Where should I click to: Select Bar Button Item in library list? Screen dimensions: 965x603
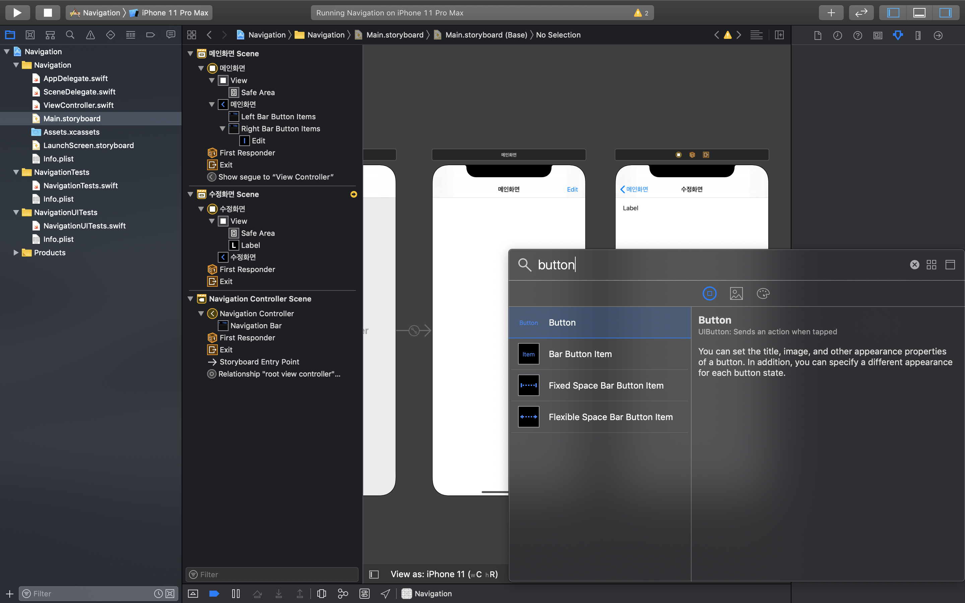tap(580, 354)
